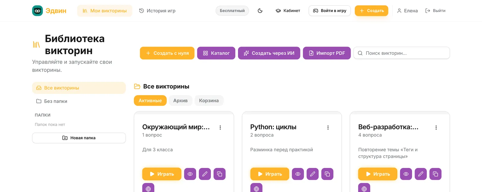Click Играть on Python: циклы quiz

click(x=270, y=174)
